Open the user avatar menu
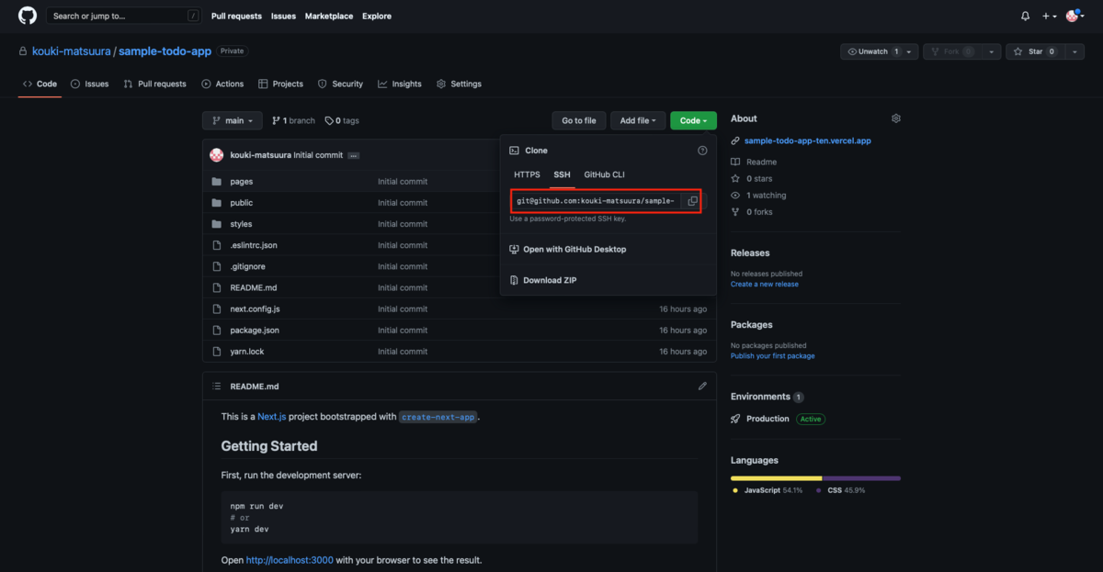This screenshot has width=1103, height=572. click(1075, 16)
